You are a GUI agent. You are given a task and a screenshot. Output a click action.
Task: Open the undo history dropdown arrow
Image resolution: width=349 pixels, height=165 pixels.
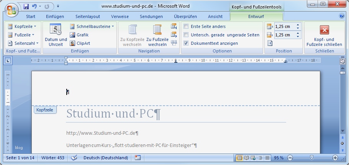click(40, 7)
